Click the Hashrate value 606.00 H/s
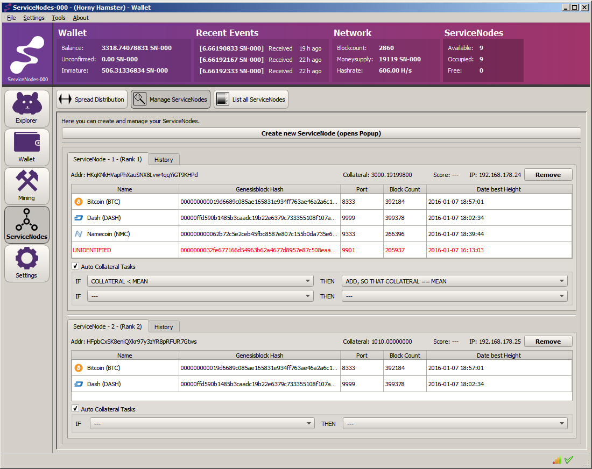Image resolution: width=592 pixels, height=469 pixels. pos(396,70)
